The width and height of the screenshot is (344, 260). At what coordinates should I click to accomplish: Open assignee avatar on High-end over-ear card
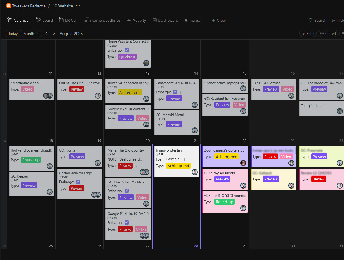tap(50, 166)
